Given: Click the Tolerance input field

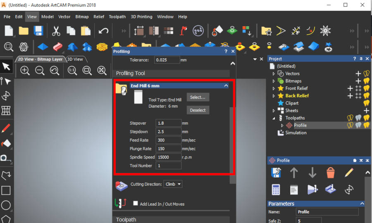Looking at the screenshot, I should pyautogui.click(x=167, y=60).
